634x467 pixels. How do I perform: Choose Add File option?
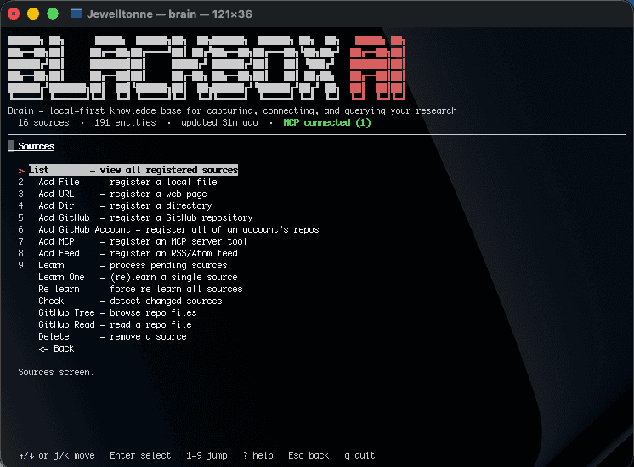tap(127, 183)
